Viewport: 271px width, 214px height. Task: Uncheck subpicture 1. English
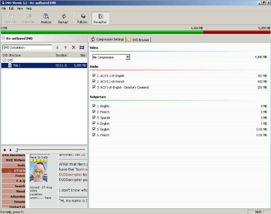(94, 106)
